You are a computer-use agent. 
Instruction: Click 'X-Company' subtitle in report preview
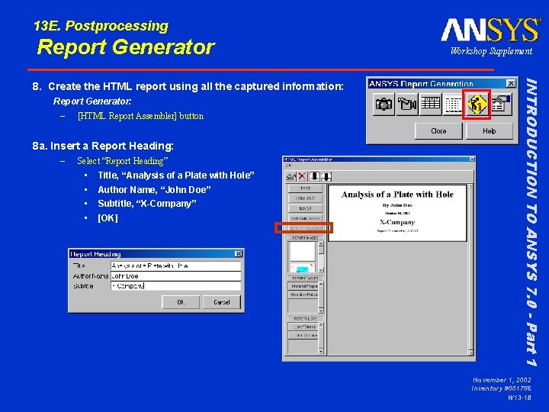point(397,222)
